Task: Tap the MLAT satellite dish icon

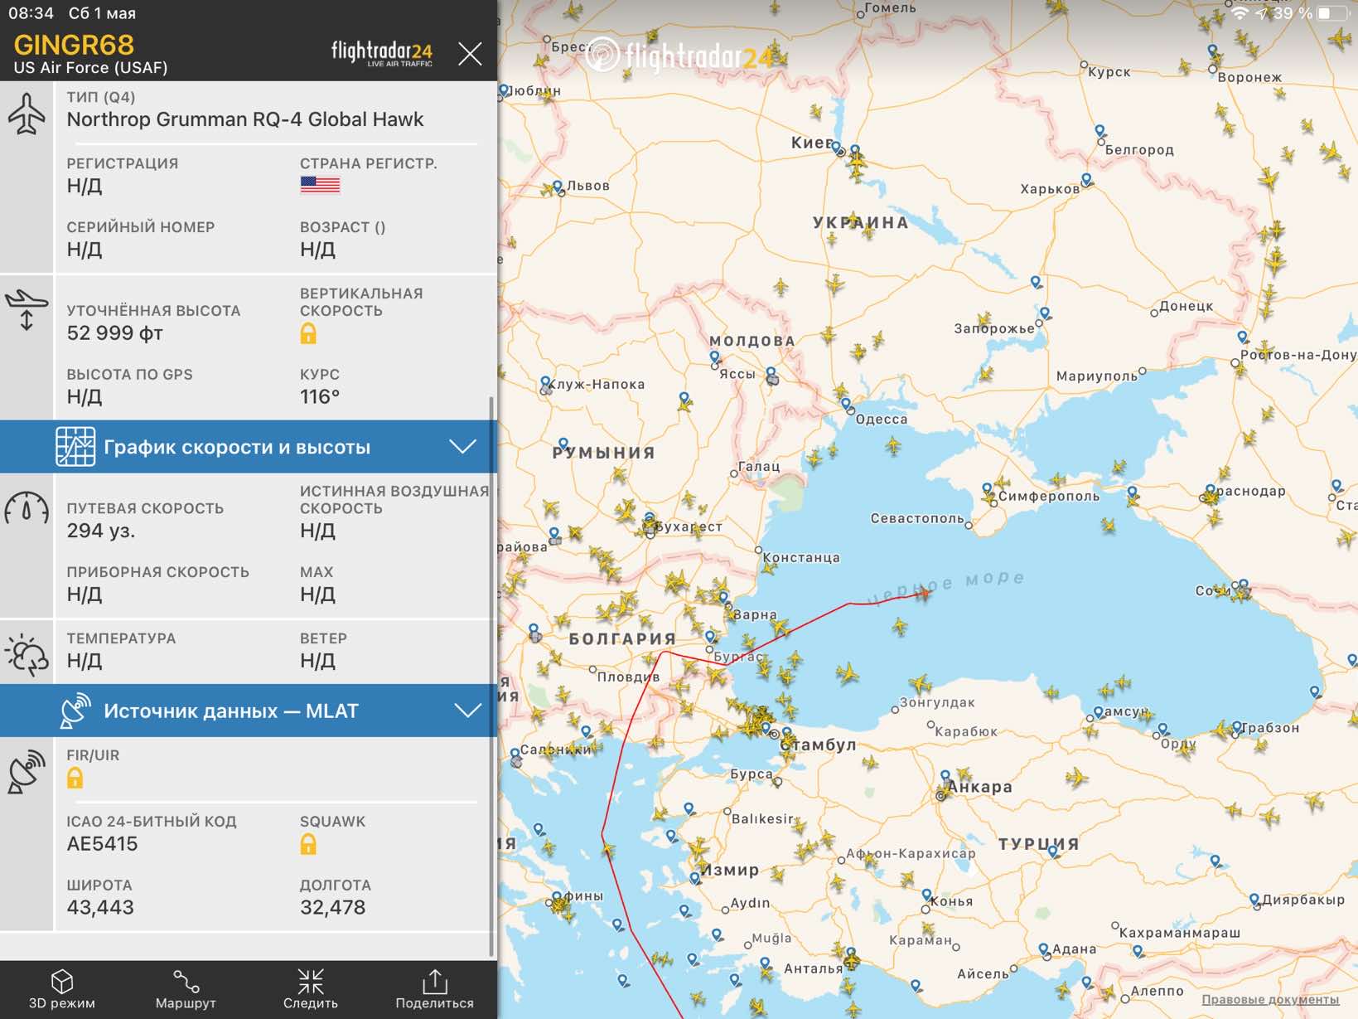Action: pos(75,711)
